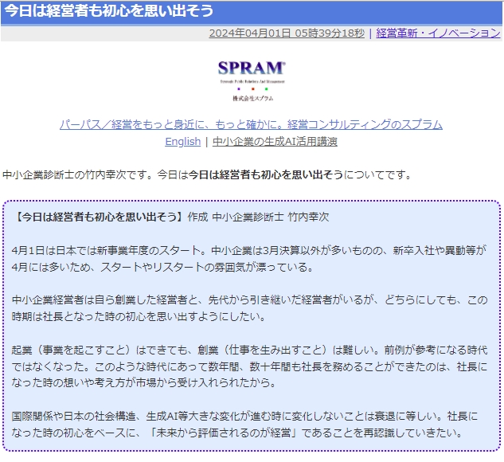Click the blue page title 今日は経営者も初心を思い出そう
504x462 pixels.
[x=109, y=10]
